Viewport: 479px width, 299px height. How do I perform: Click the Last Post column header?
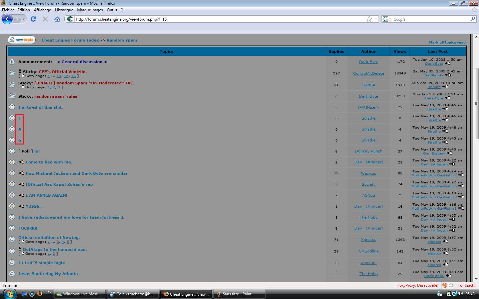click(x=438, y=51)
